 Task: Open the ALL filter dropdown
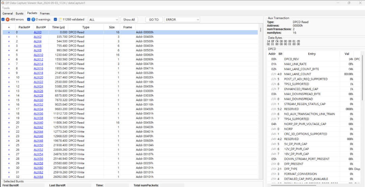pos(103,20)
